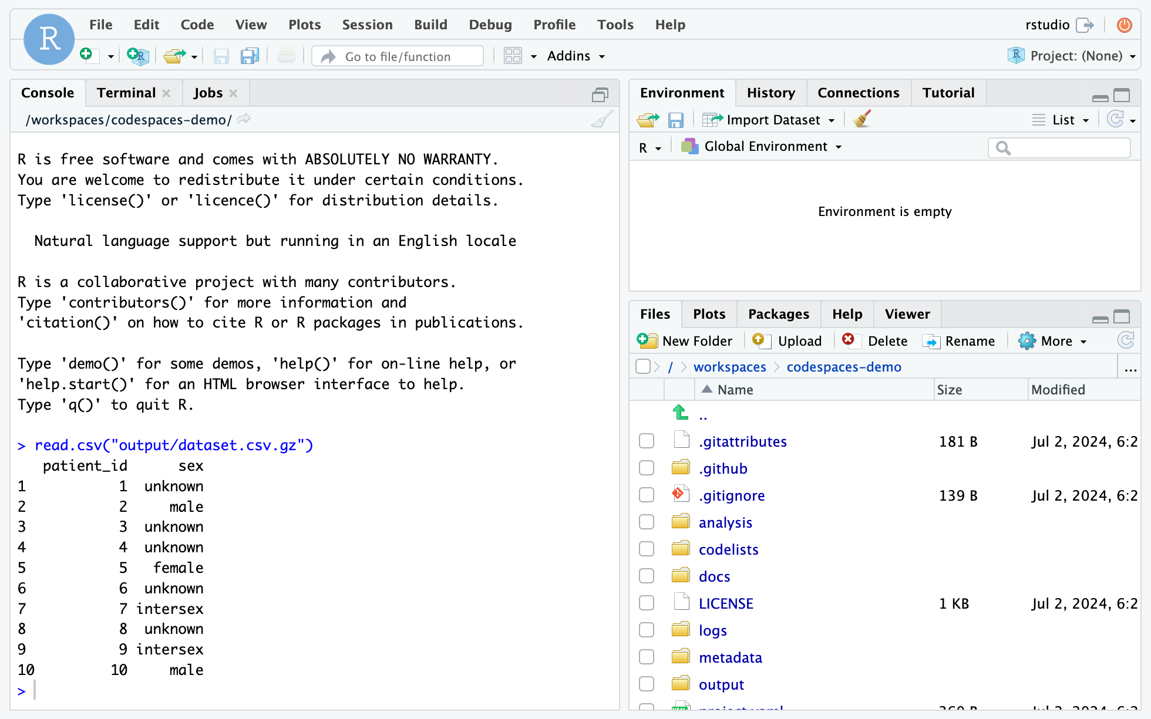Tick the checkbox for .gitattributes
The width and height of the screenshot is (1151, 719).
point(647,441)
